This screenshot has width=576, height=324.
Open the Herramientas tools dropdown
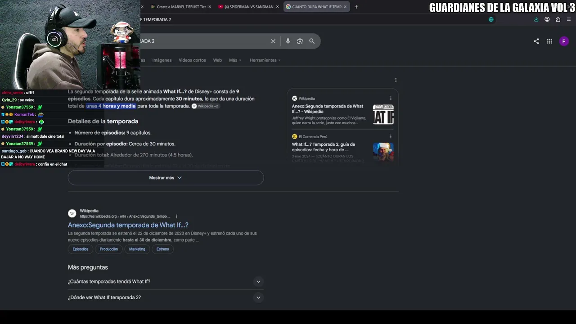(x=265, y=60)
